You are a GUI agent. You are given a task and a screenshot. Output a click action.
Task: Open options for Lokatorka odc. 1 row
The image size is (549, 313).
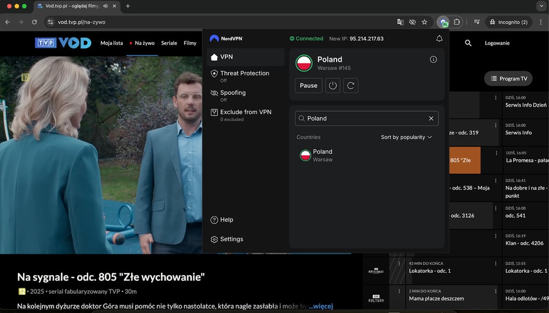tap(495, 264)
